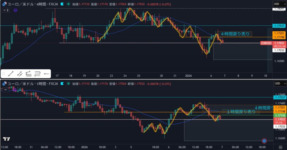This screenshot has height=150, width=287.
Task: Click the cyan flag icon in 4-hour chart title
Action: click(x=62, y=4)
